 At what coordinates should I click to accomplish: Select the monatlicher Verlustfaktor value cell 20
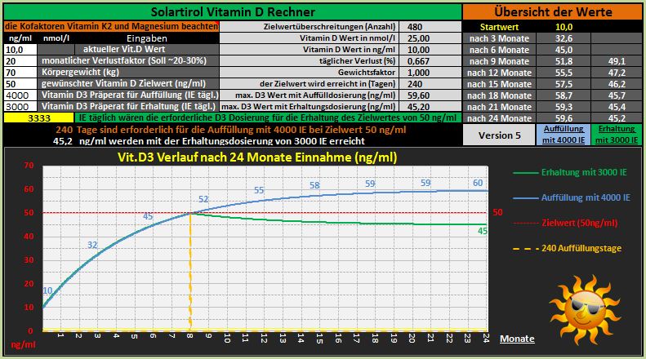[20, 60]
